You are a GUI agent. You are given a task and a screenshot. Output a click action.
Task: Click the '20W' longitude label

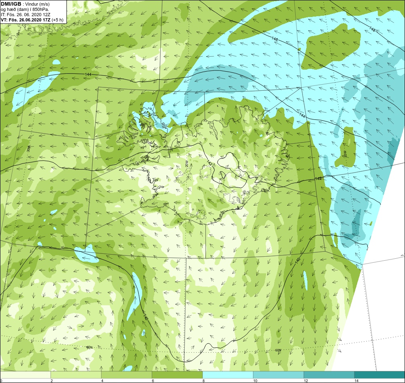click(x=186, y=164)
